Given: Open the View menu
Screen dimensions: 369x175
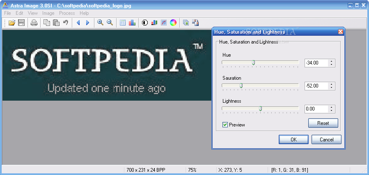Looking at the screenshot, I should coord(33,13).
